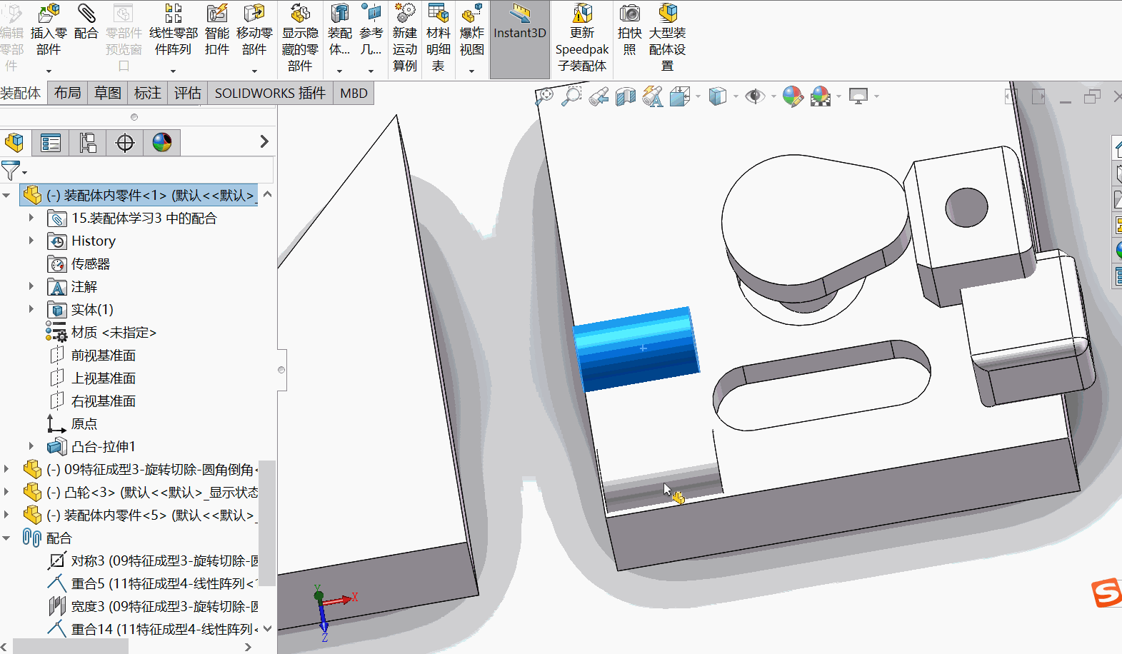Open the MBD ribbon tab

pyautogui.click(x=354, y=94)
